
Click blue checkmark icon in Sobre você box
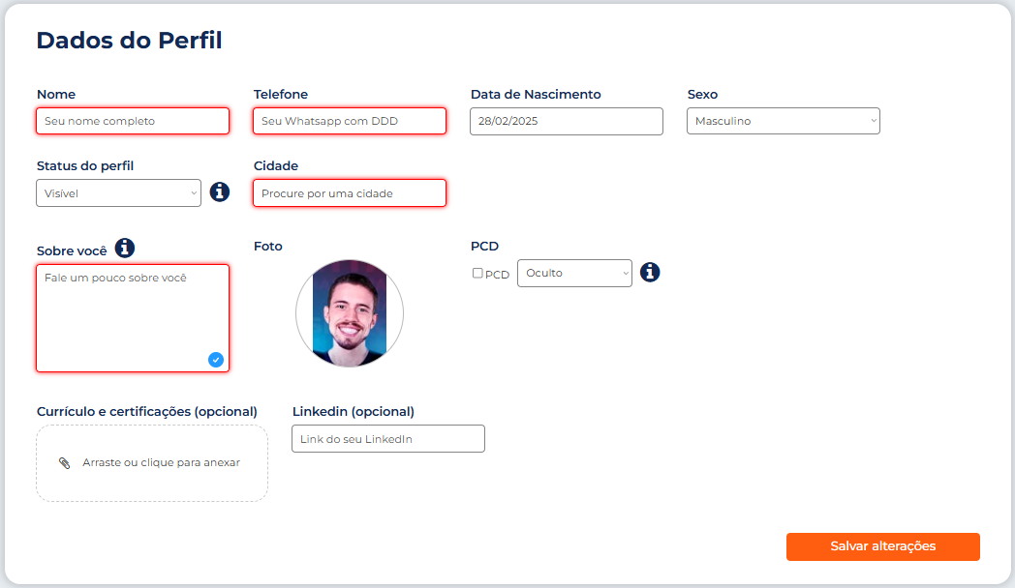216,360
